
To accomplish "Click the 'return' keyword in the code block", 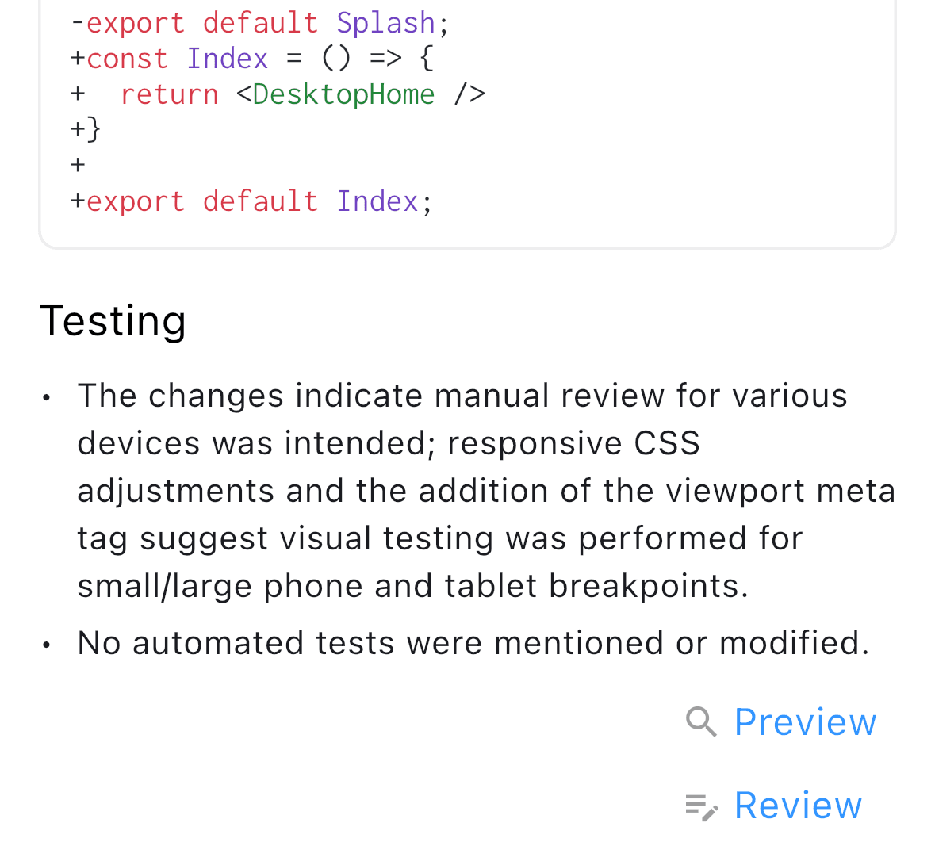I will (170, 94).
